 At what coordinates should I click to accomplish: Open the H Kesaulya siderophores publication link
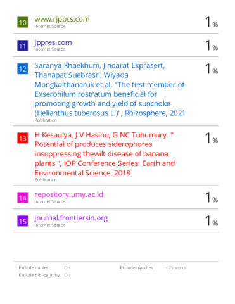pos(105,154)
